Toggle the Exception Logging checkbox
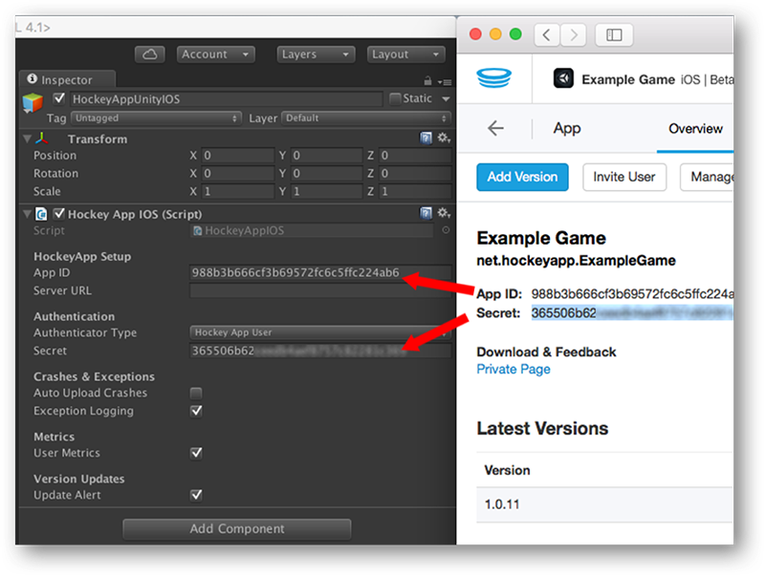This screenshot has height=576, width=765. coord(196,411)
